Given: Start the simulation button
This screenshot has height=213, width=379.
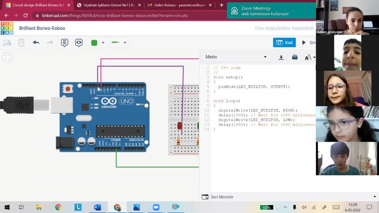Looking at the screenshot, I should (x=307, y=42).
